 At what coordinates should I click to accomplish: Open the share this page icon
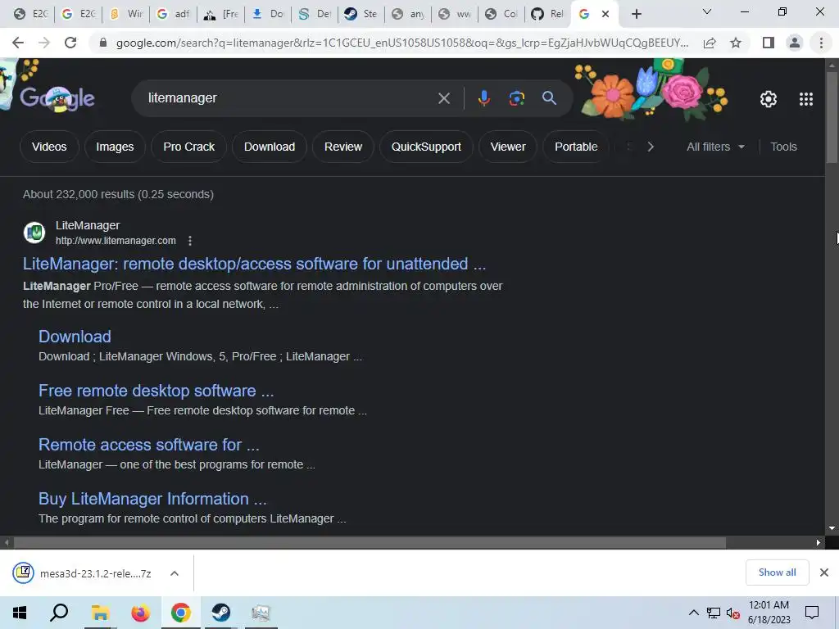tap(710, 43)
